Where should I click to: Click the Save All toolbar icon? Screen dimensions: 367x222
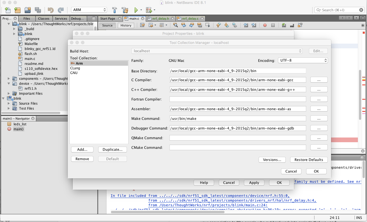click(38, 10)
